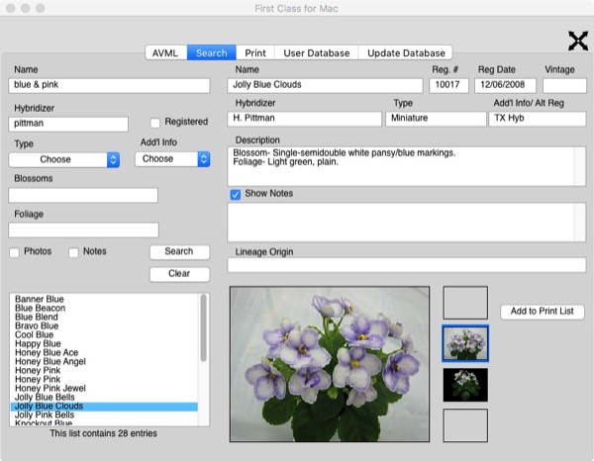Screen dimensions: 594x461
Task: Switch to the AVML tab
Action: tap(165, 53)
